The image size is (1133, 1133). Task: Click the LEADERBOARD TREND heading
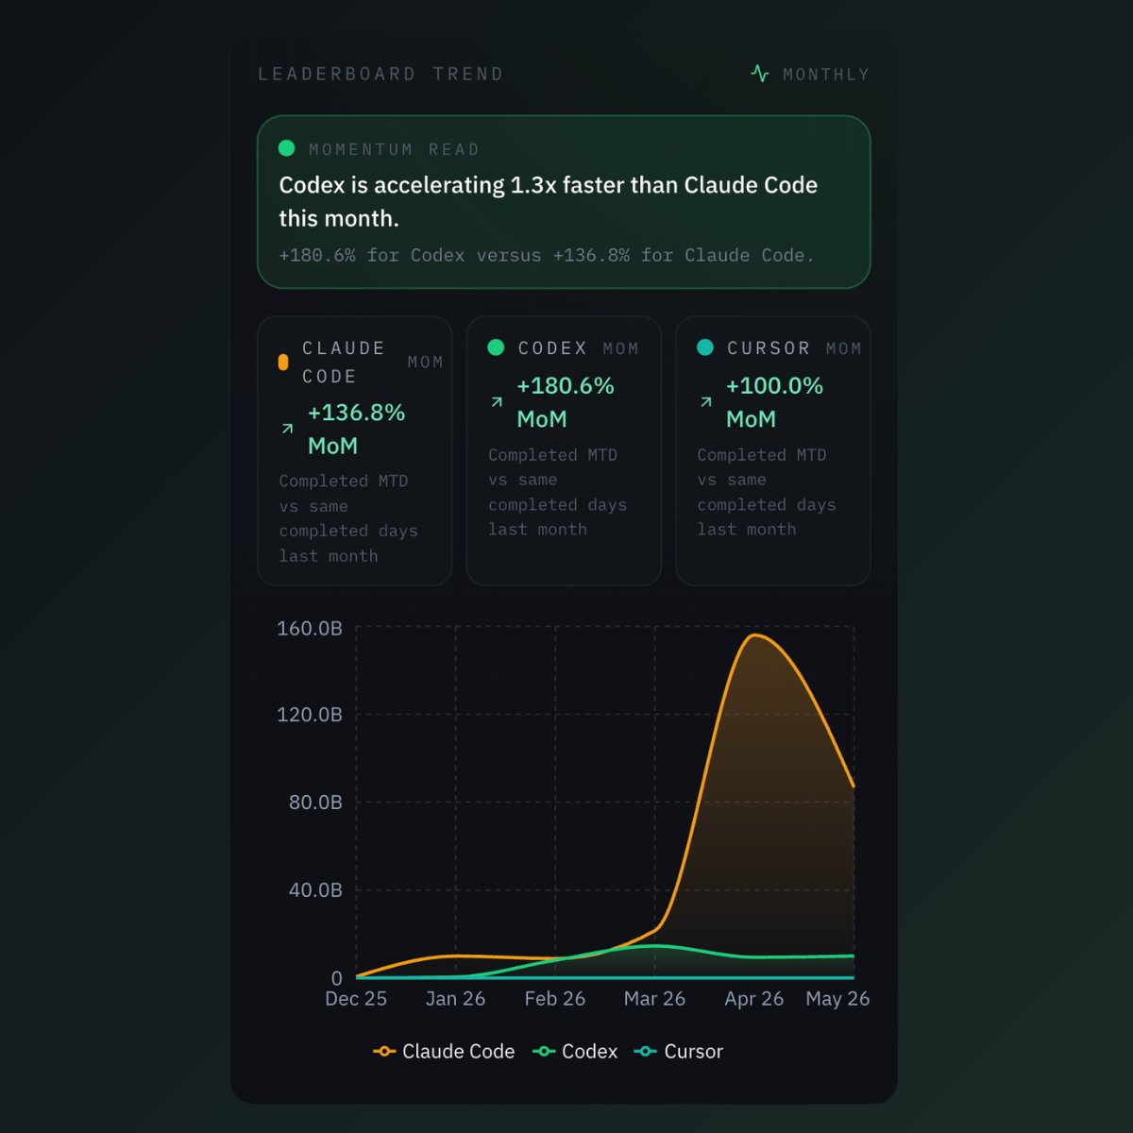(x=380, y=74)
